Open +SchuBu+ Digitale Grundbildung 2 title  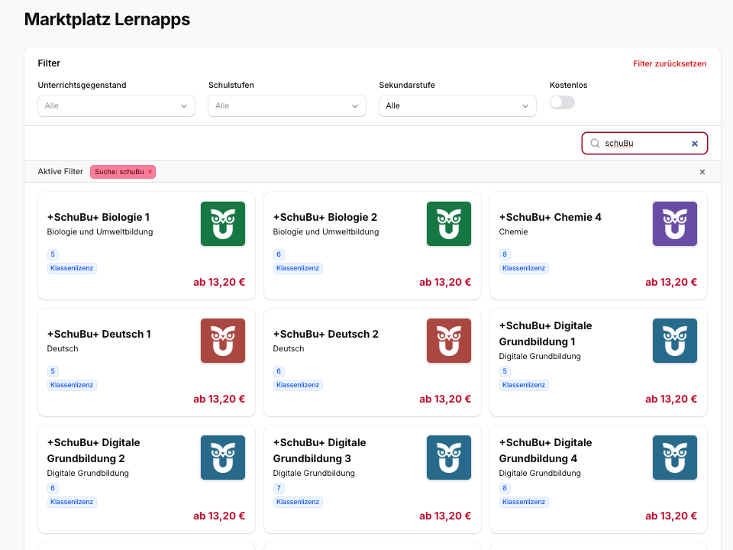coord(93,451)
